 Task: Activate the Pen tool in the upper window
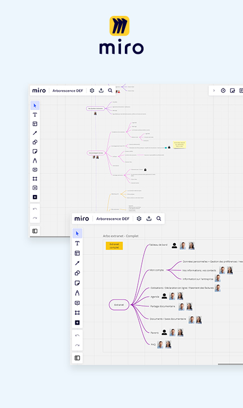click(35, 160)
